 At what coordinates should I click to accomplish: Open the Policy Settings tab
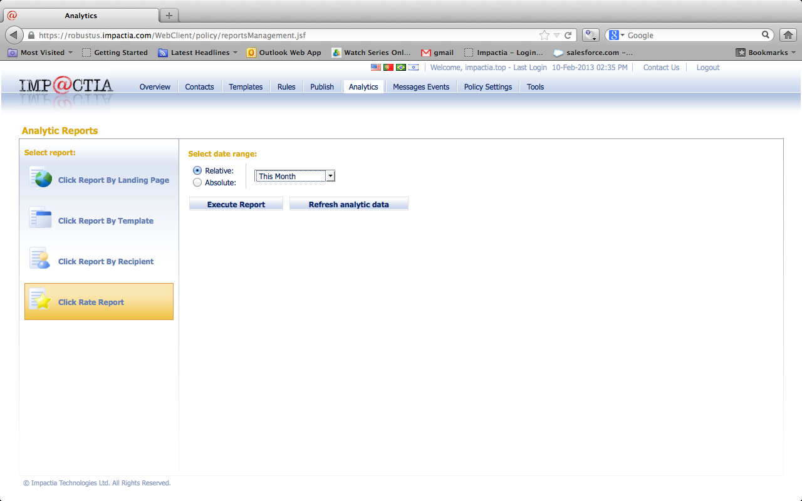click(x=487, y=86)
